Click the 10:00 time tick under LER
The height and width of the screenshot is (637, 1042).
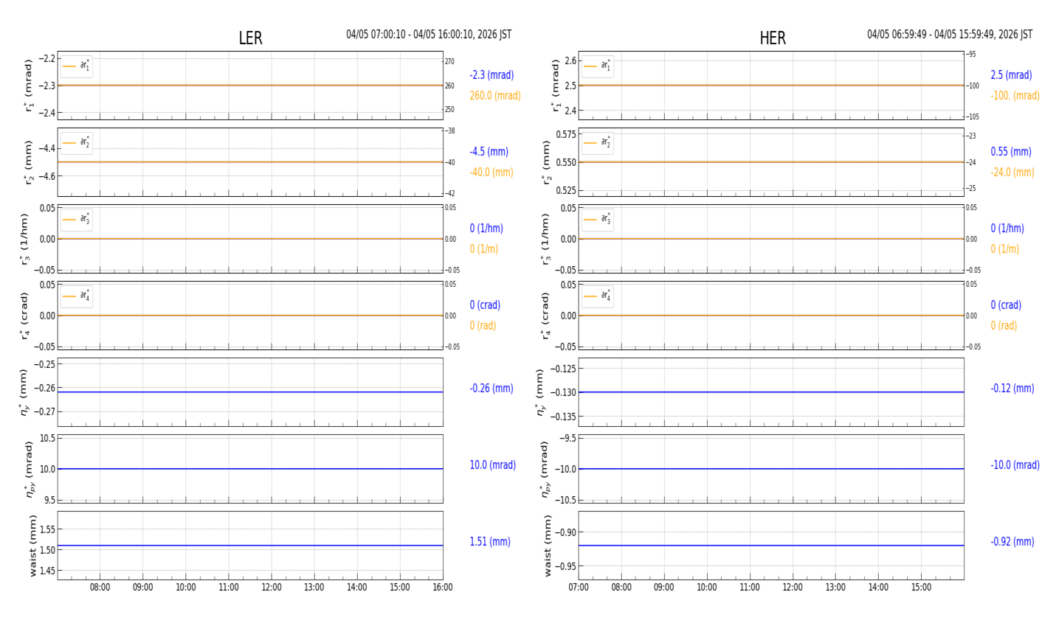point(186,588)
